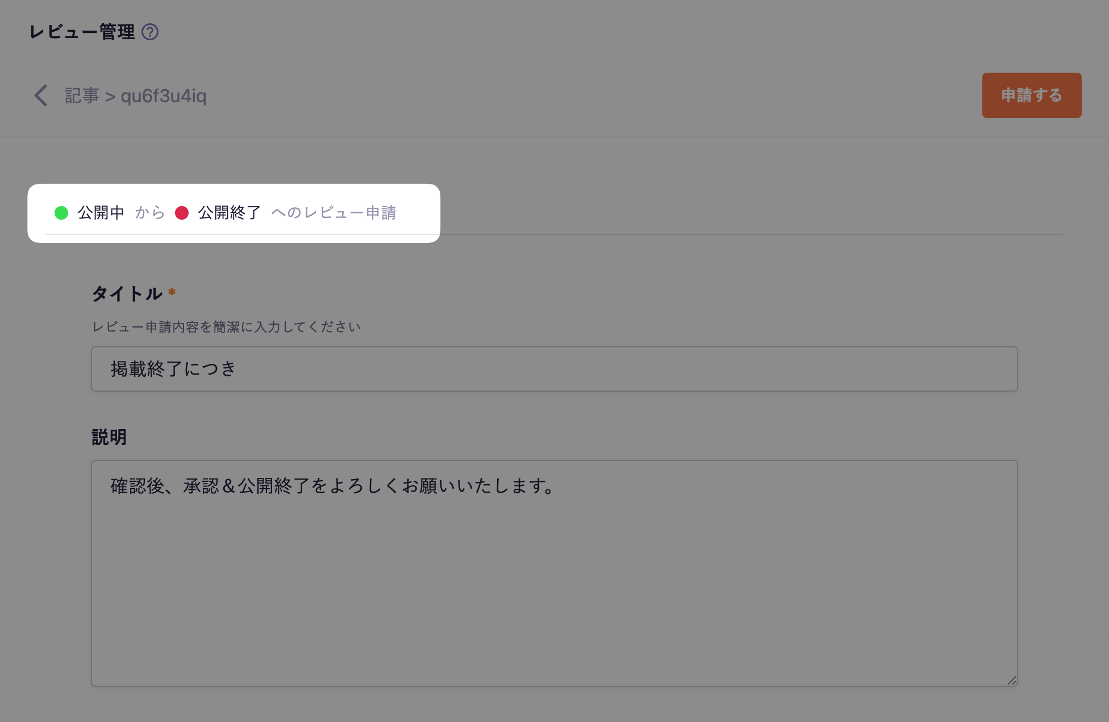Click the question mark inside the help circle

(149, 32)
